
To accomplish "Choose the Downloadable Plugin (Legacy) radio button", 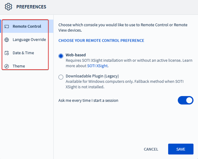I will click(61, 77).
